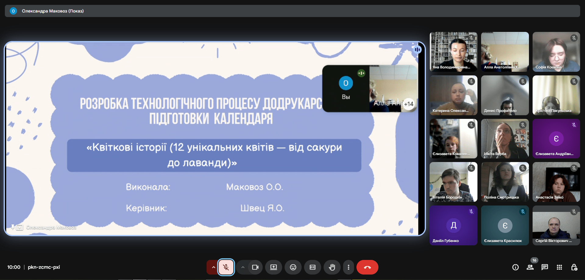Image resolution: width=585 pixels, height=280 pixels.
Task: Leave the call with red button
Action: click(367, 267)
